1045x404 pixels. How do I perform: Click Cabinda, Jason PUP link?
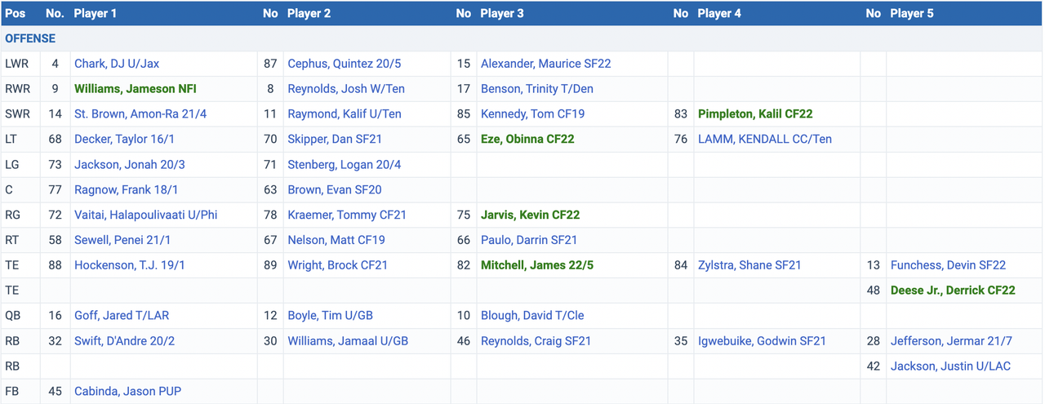127,392
